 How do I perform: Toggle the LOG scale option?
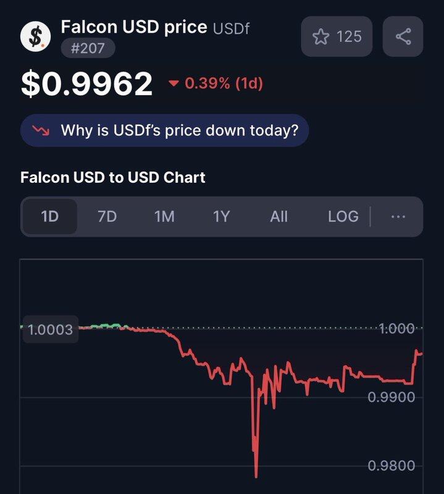pos(343,217)
